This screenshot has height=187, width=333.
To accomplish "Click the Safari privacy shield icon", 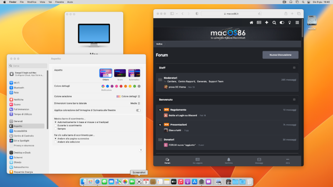I will [197, 14].
